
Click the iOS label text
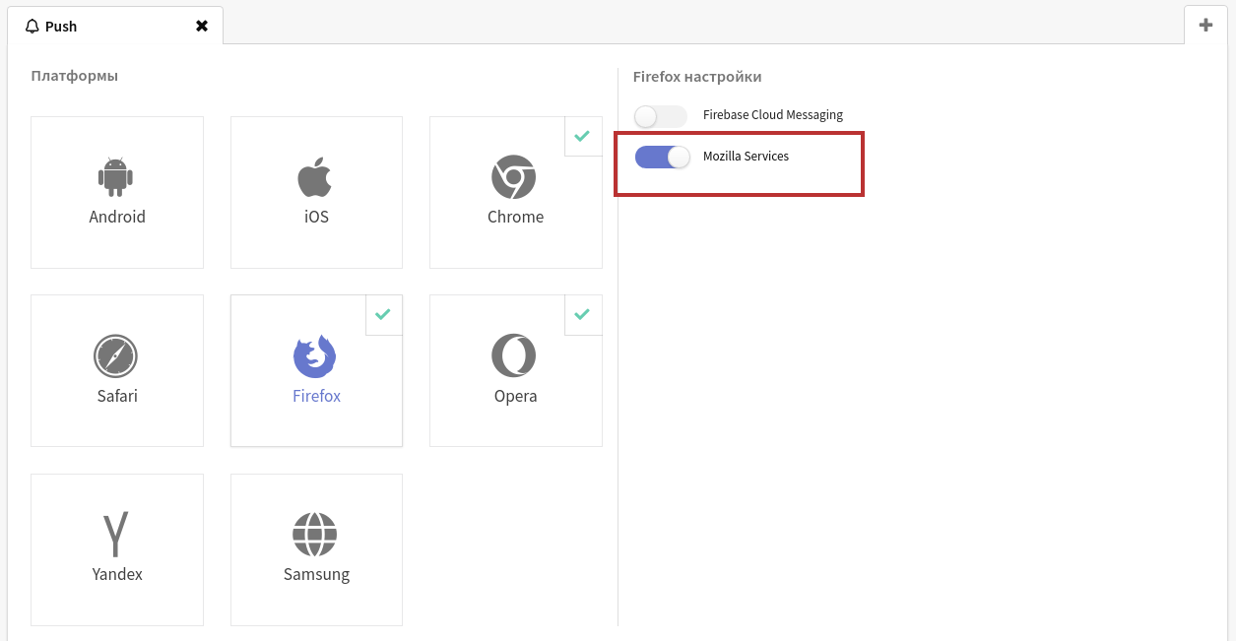click(316, 217)
